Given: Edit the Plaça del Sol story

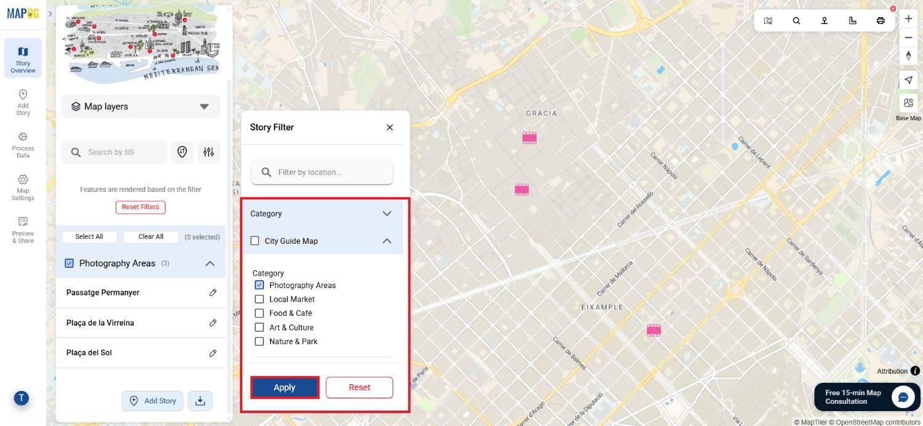Looking at the screenshot, I should pos(213,353).
